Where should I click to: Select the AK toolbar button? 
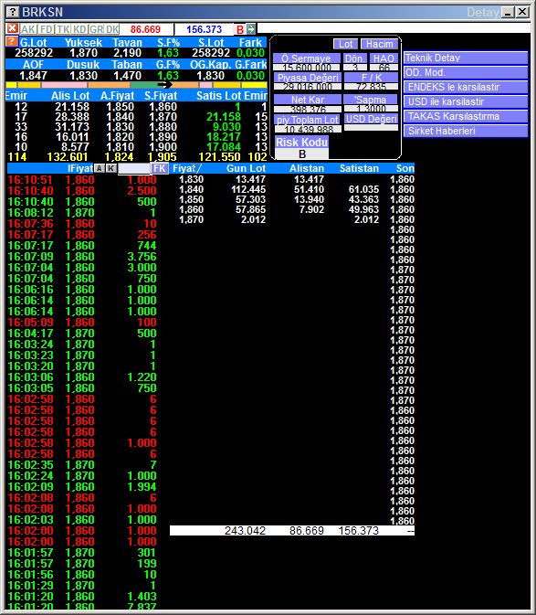(27, 29)
